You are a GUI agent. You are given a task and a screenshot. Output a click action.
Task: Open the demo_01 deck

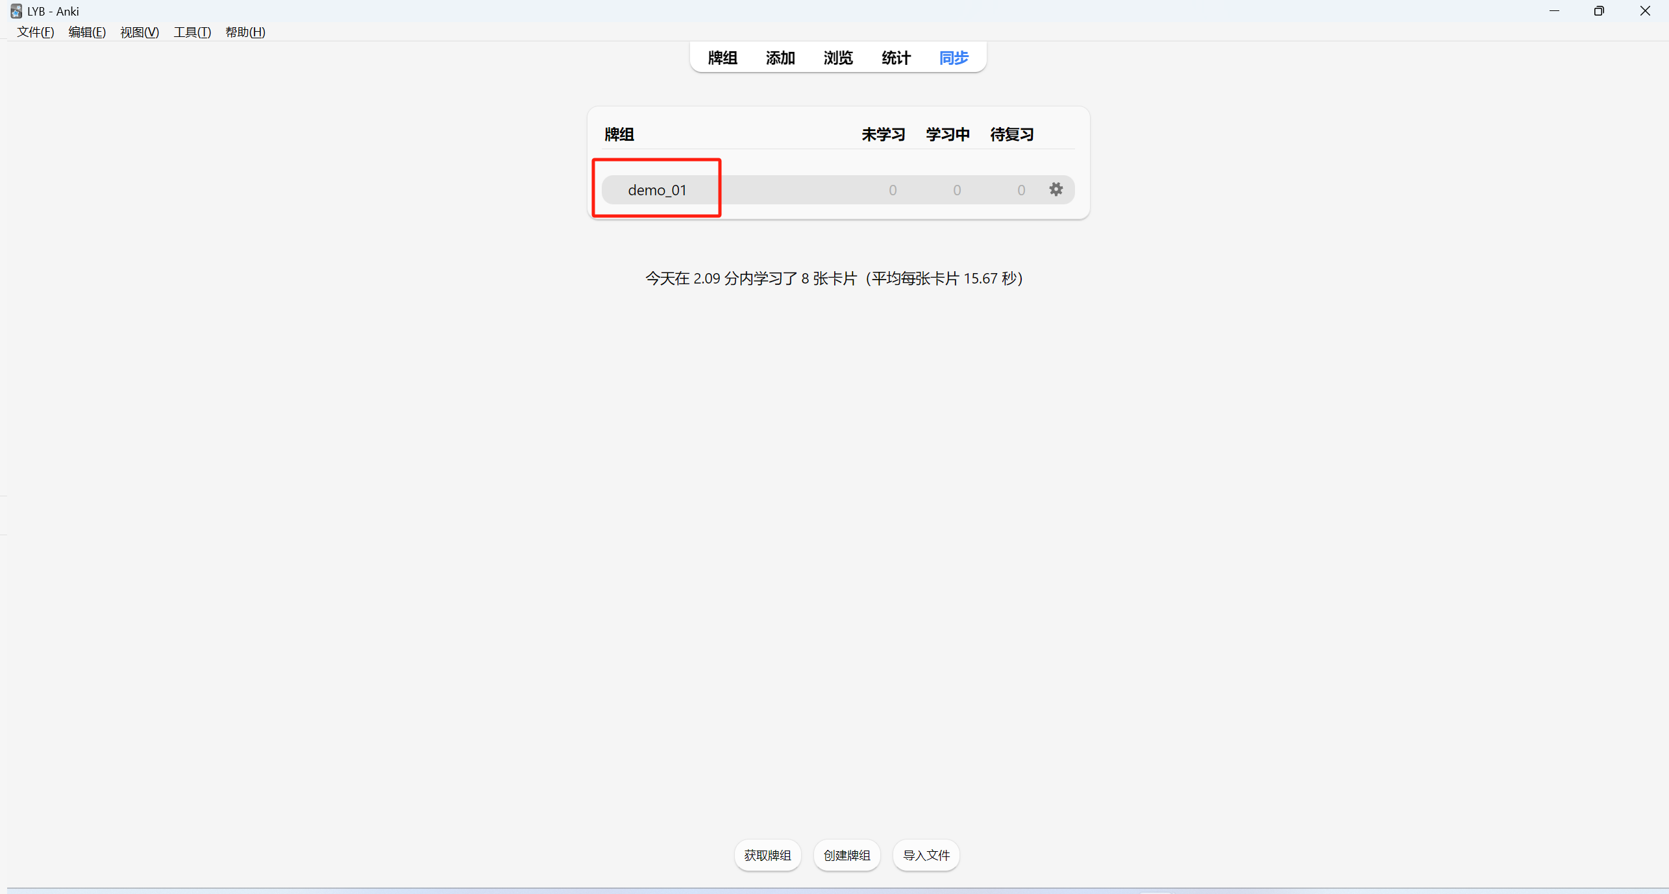(657, 190)
